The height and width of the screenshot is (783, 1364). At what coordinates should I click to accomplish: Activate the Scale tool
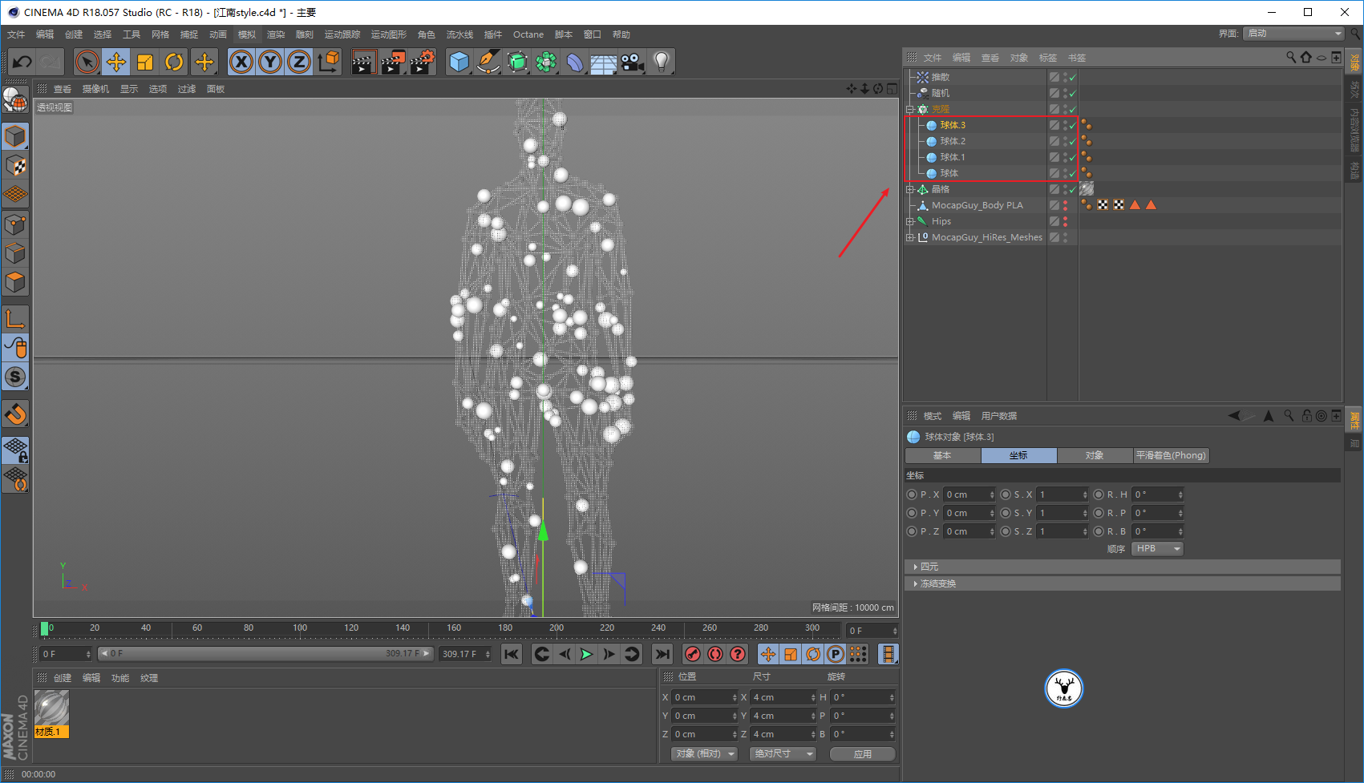click(x=145, y=62)
